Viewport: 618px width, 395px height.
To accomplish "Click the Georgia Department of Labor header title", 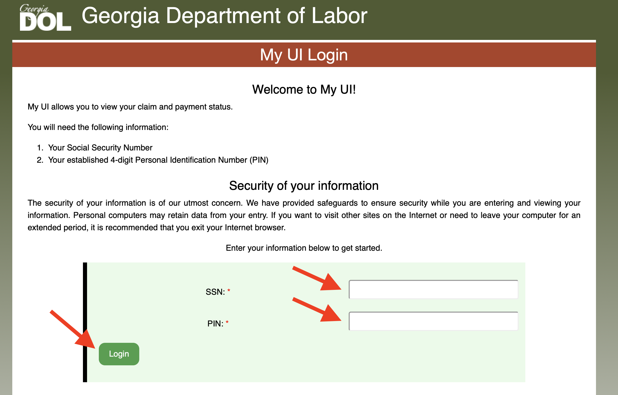I will tap(224, 16).
